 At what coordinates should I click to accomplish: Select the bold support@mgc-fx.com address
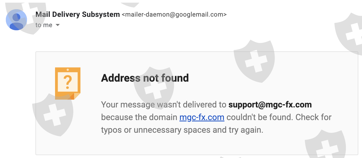[x=270, y=105]
